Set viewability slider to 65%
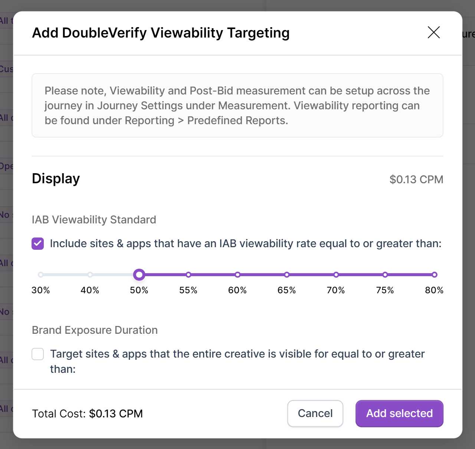This screenshot has height=449, width=475. [x=287, y=275]
